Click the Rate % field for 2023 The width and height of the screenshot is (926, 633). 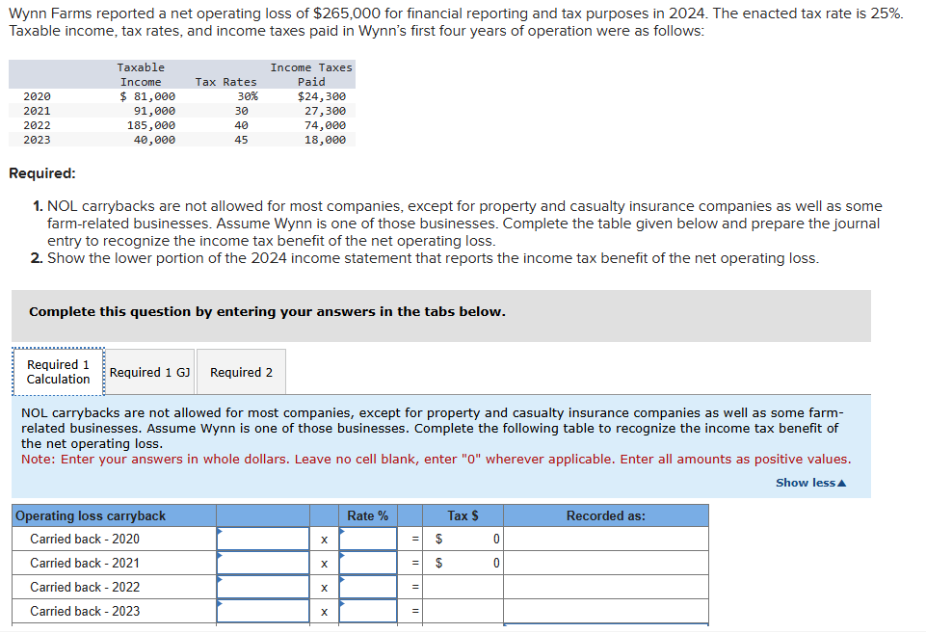368,612
